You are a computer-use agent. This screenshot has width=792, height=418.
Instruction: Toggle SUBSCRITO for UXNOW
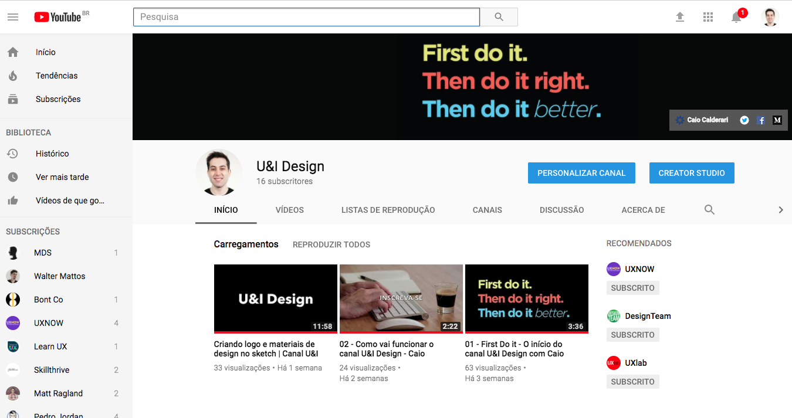pos(632,288)
